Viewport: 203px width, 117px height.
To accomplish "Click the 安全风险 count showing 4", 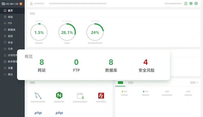I will point(145,62).
